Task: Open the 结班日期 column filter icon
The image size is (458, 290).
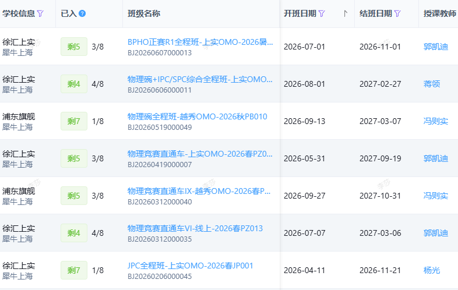Action: click(x=397, y=13)
